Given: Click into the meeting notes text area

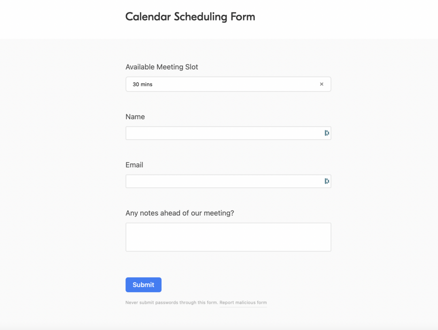Looking at the screenshot, I should tap(228, 237).
